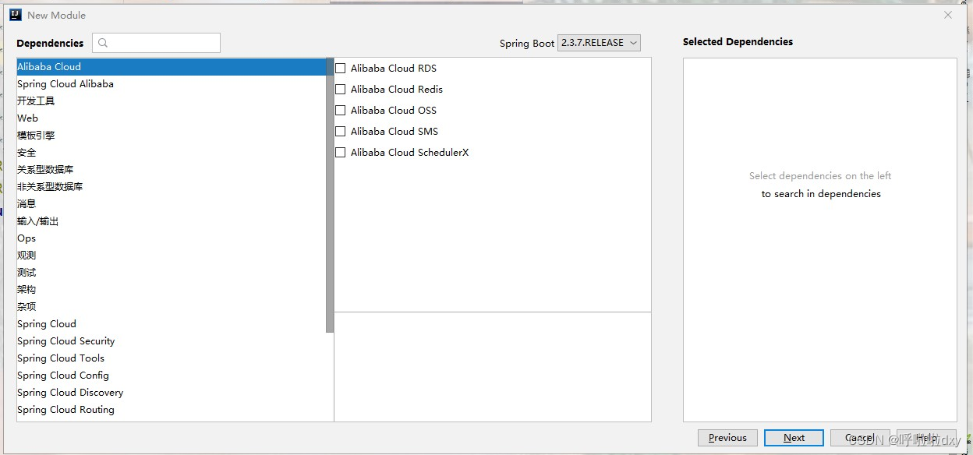Open the Spring Boot version dropdown
The height and width of the screenshot is (455, 973).
tap(599, 43)
